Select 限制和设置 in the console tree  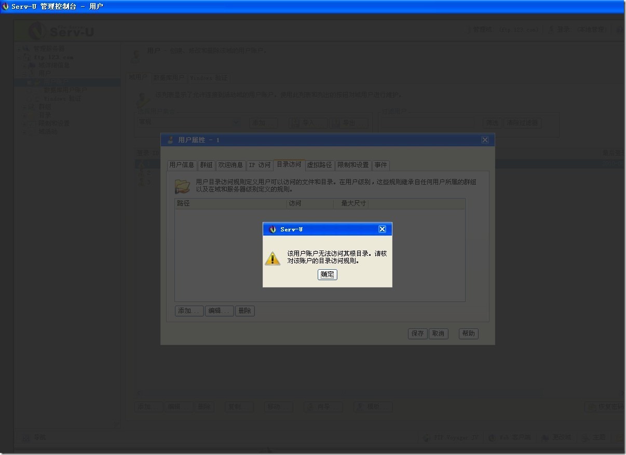tap(54, 123)
